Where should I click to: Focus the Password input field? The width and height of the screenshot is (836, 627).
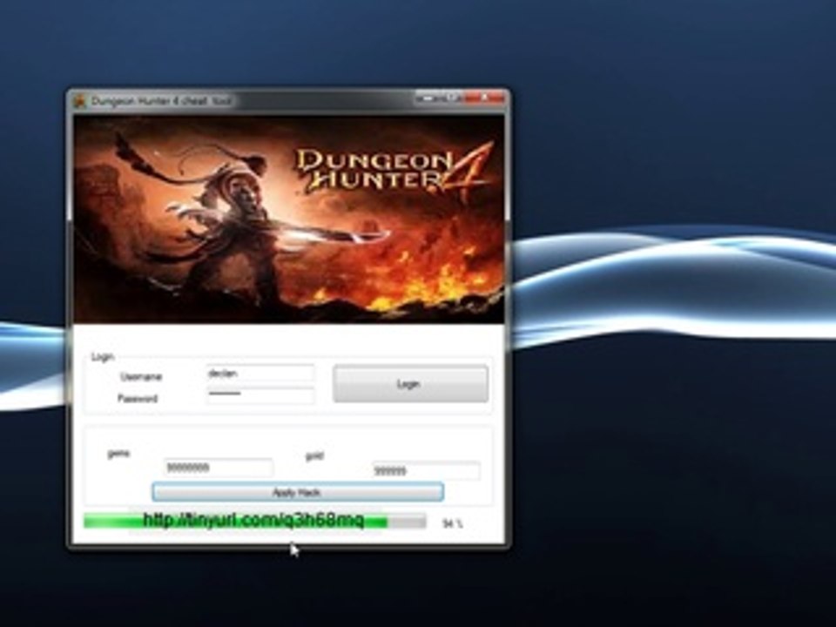click(x=260, y=395)
